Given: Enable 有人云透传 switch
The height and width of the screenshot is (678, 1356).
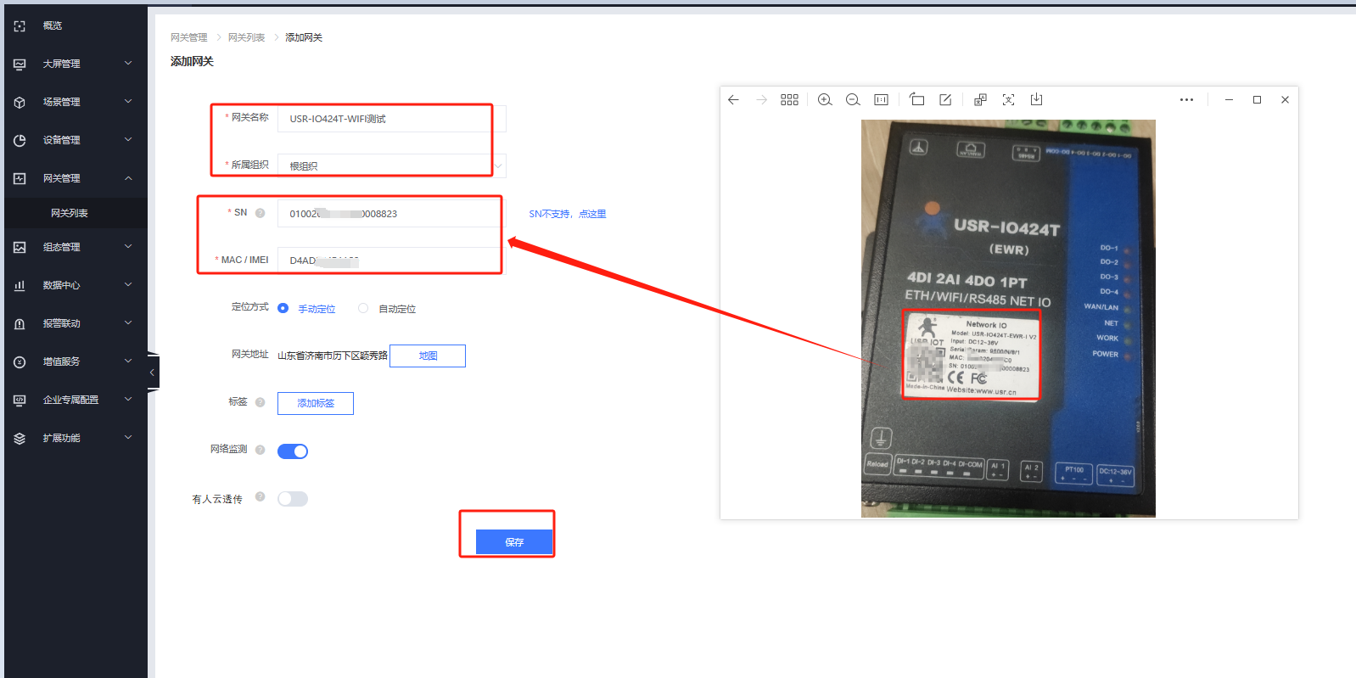Looking at the screenshot, I should click(293, 499).
